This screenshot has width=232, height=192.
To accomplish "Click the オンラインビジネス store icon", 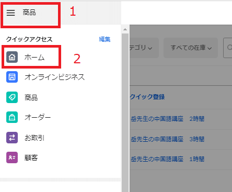I will [12, 77].
